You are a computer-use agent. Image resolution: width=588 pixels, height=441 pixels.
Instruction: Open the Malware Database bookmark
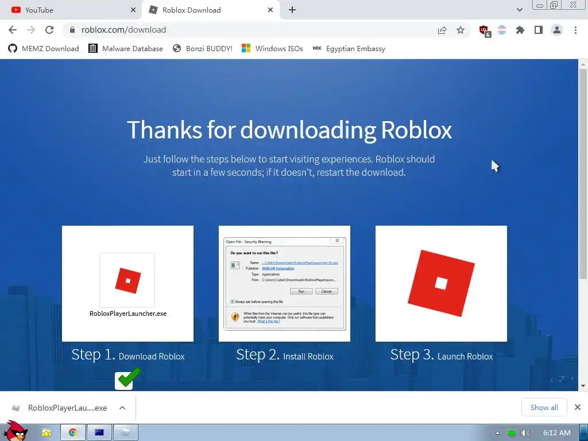[126, 49]
